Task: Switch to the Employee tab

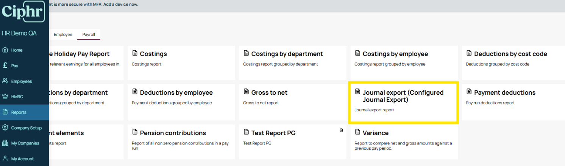Action: click(x=63, y=34)
